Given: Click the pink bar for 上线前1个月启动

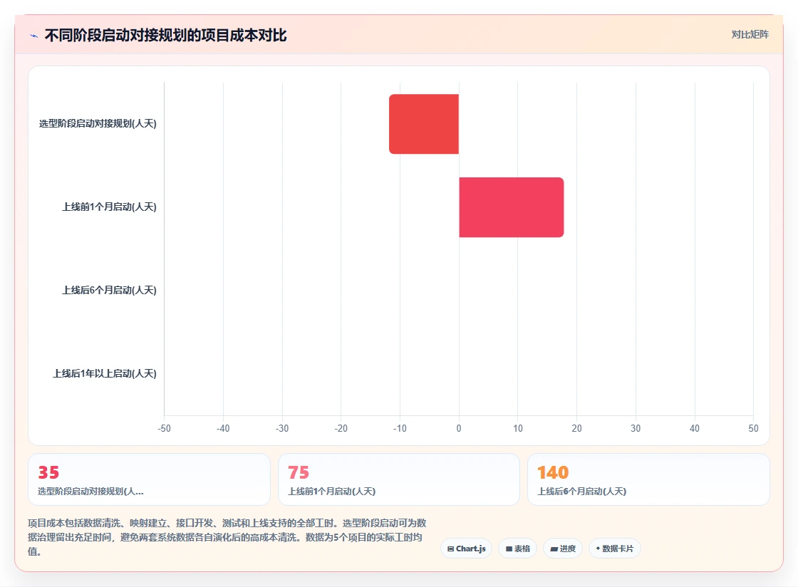Looking at the screenshot, I should [x=512, y=207].
